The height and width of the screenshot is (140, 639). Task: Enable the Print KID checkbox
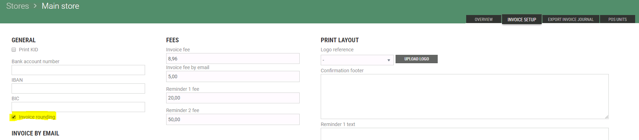pos(14,50)
